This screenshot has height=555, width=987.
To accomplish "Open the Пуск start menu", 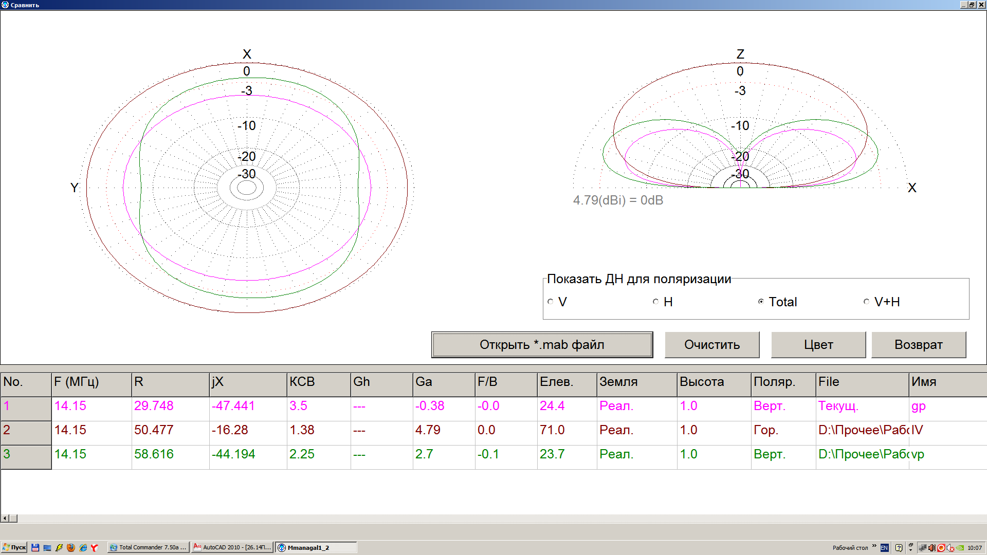I will point(14,548).
